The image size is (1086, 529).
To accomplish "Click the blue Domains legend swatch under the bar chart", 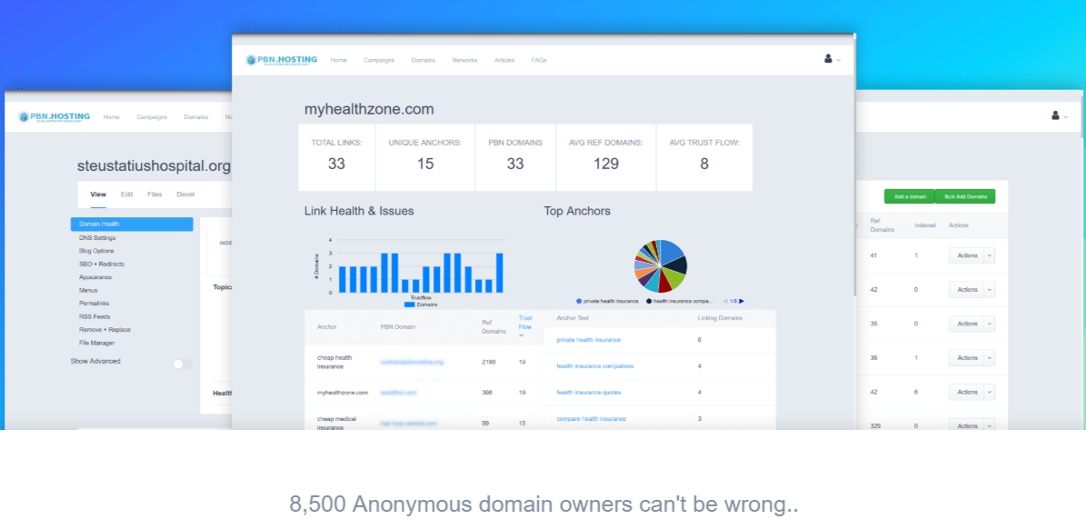I will (x=409, y=304).
